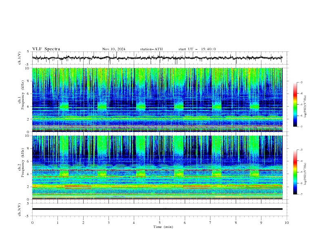Click the time axis tick label "9"
323x250 pixels.
coord(261,223)
